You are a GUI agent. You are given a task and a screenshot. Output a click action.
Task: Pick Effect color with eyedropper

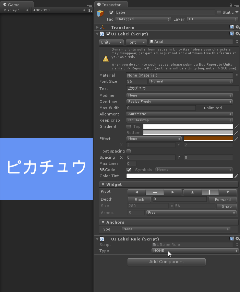(236, 139)
